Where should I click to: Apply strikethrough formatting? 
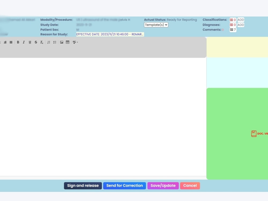pyautogui.click(x=36, y=42)
